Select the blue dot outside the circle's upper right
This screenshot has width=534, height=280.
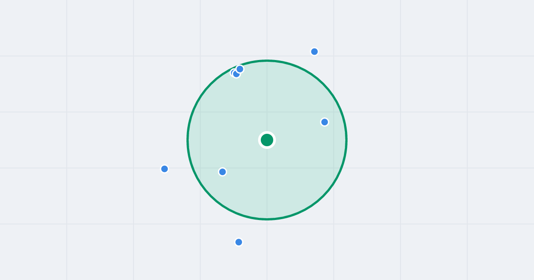click(315, 52)
